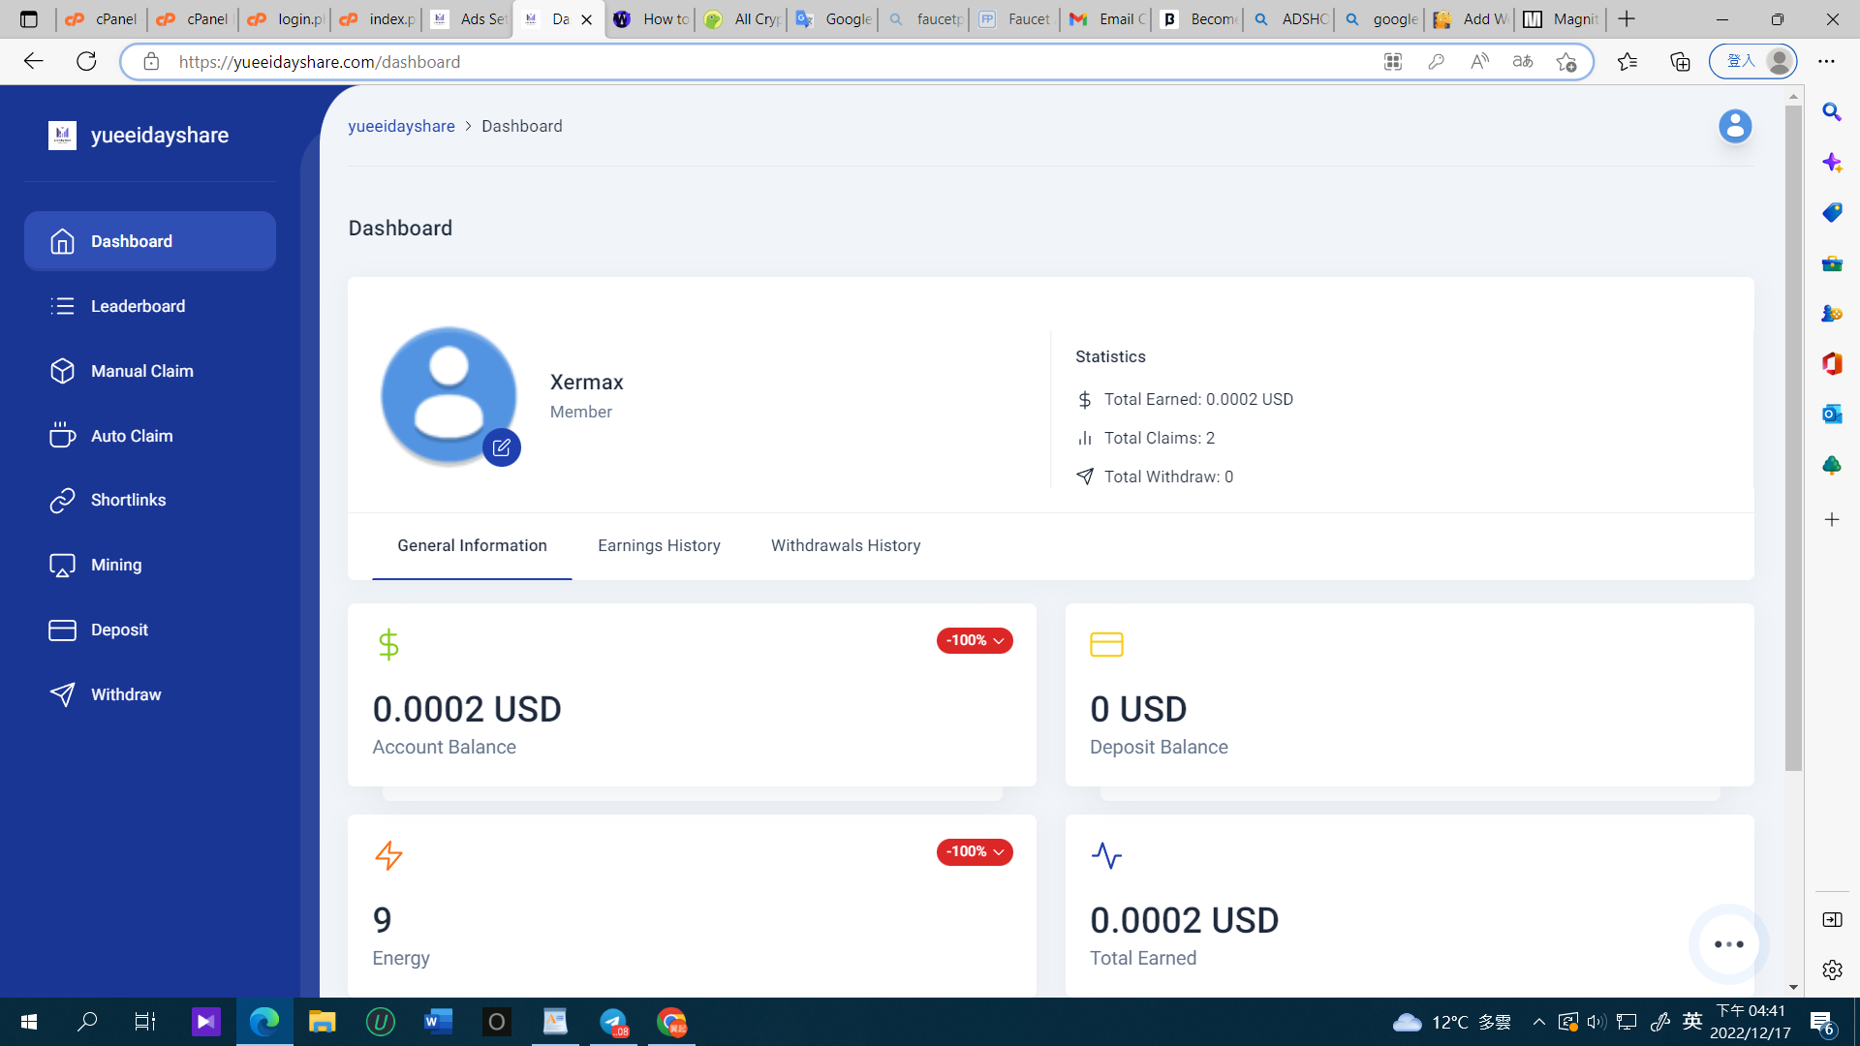
Task: Open a new browser tab
Action: (x=1627, y=19)
